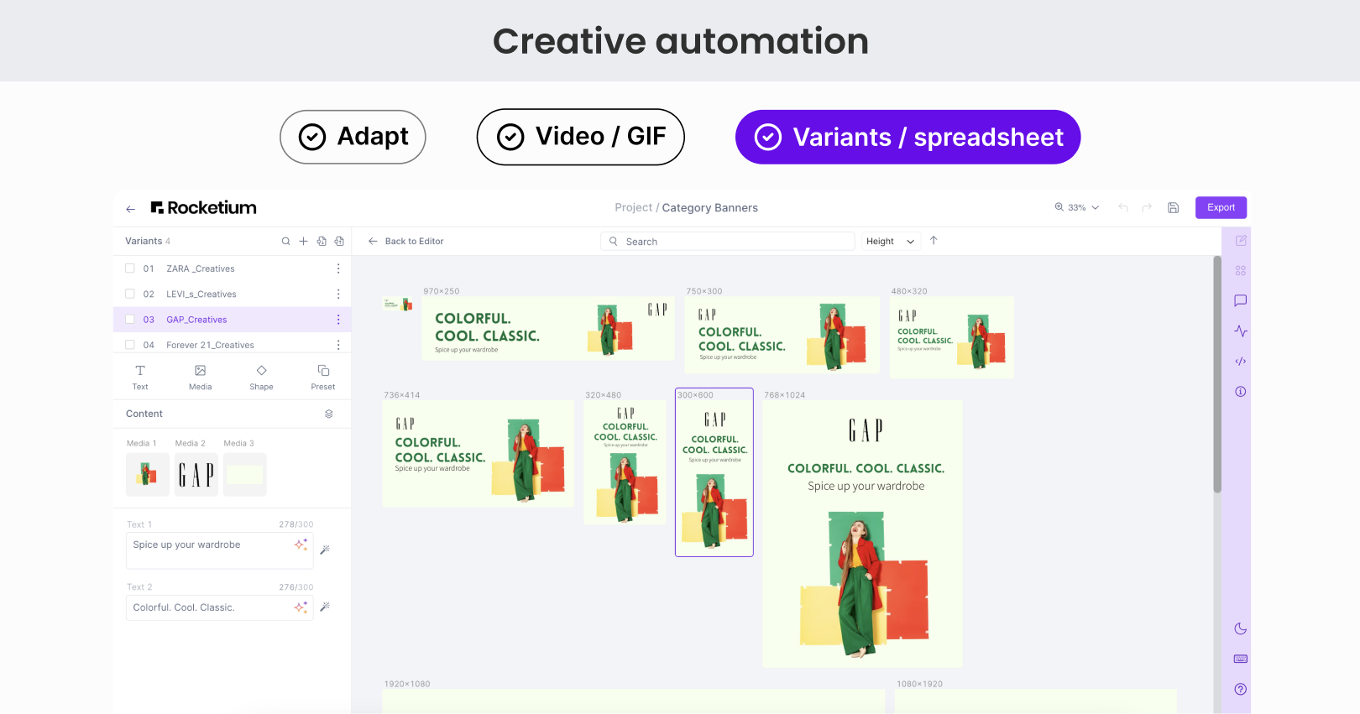Open the activity pulse icon in right sidebar
The height and width of the screenshot is (714, 1360).
click(x=1241, y=331)
